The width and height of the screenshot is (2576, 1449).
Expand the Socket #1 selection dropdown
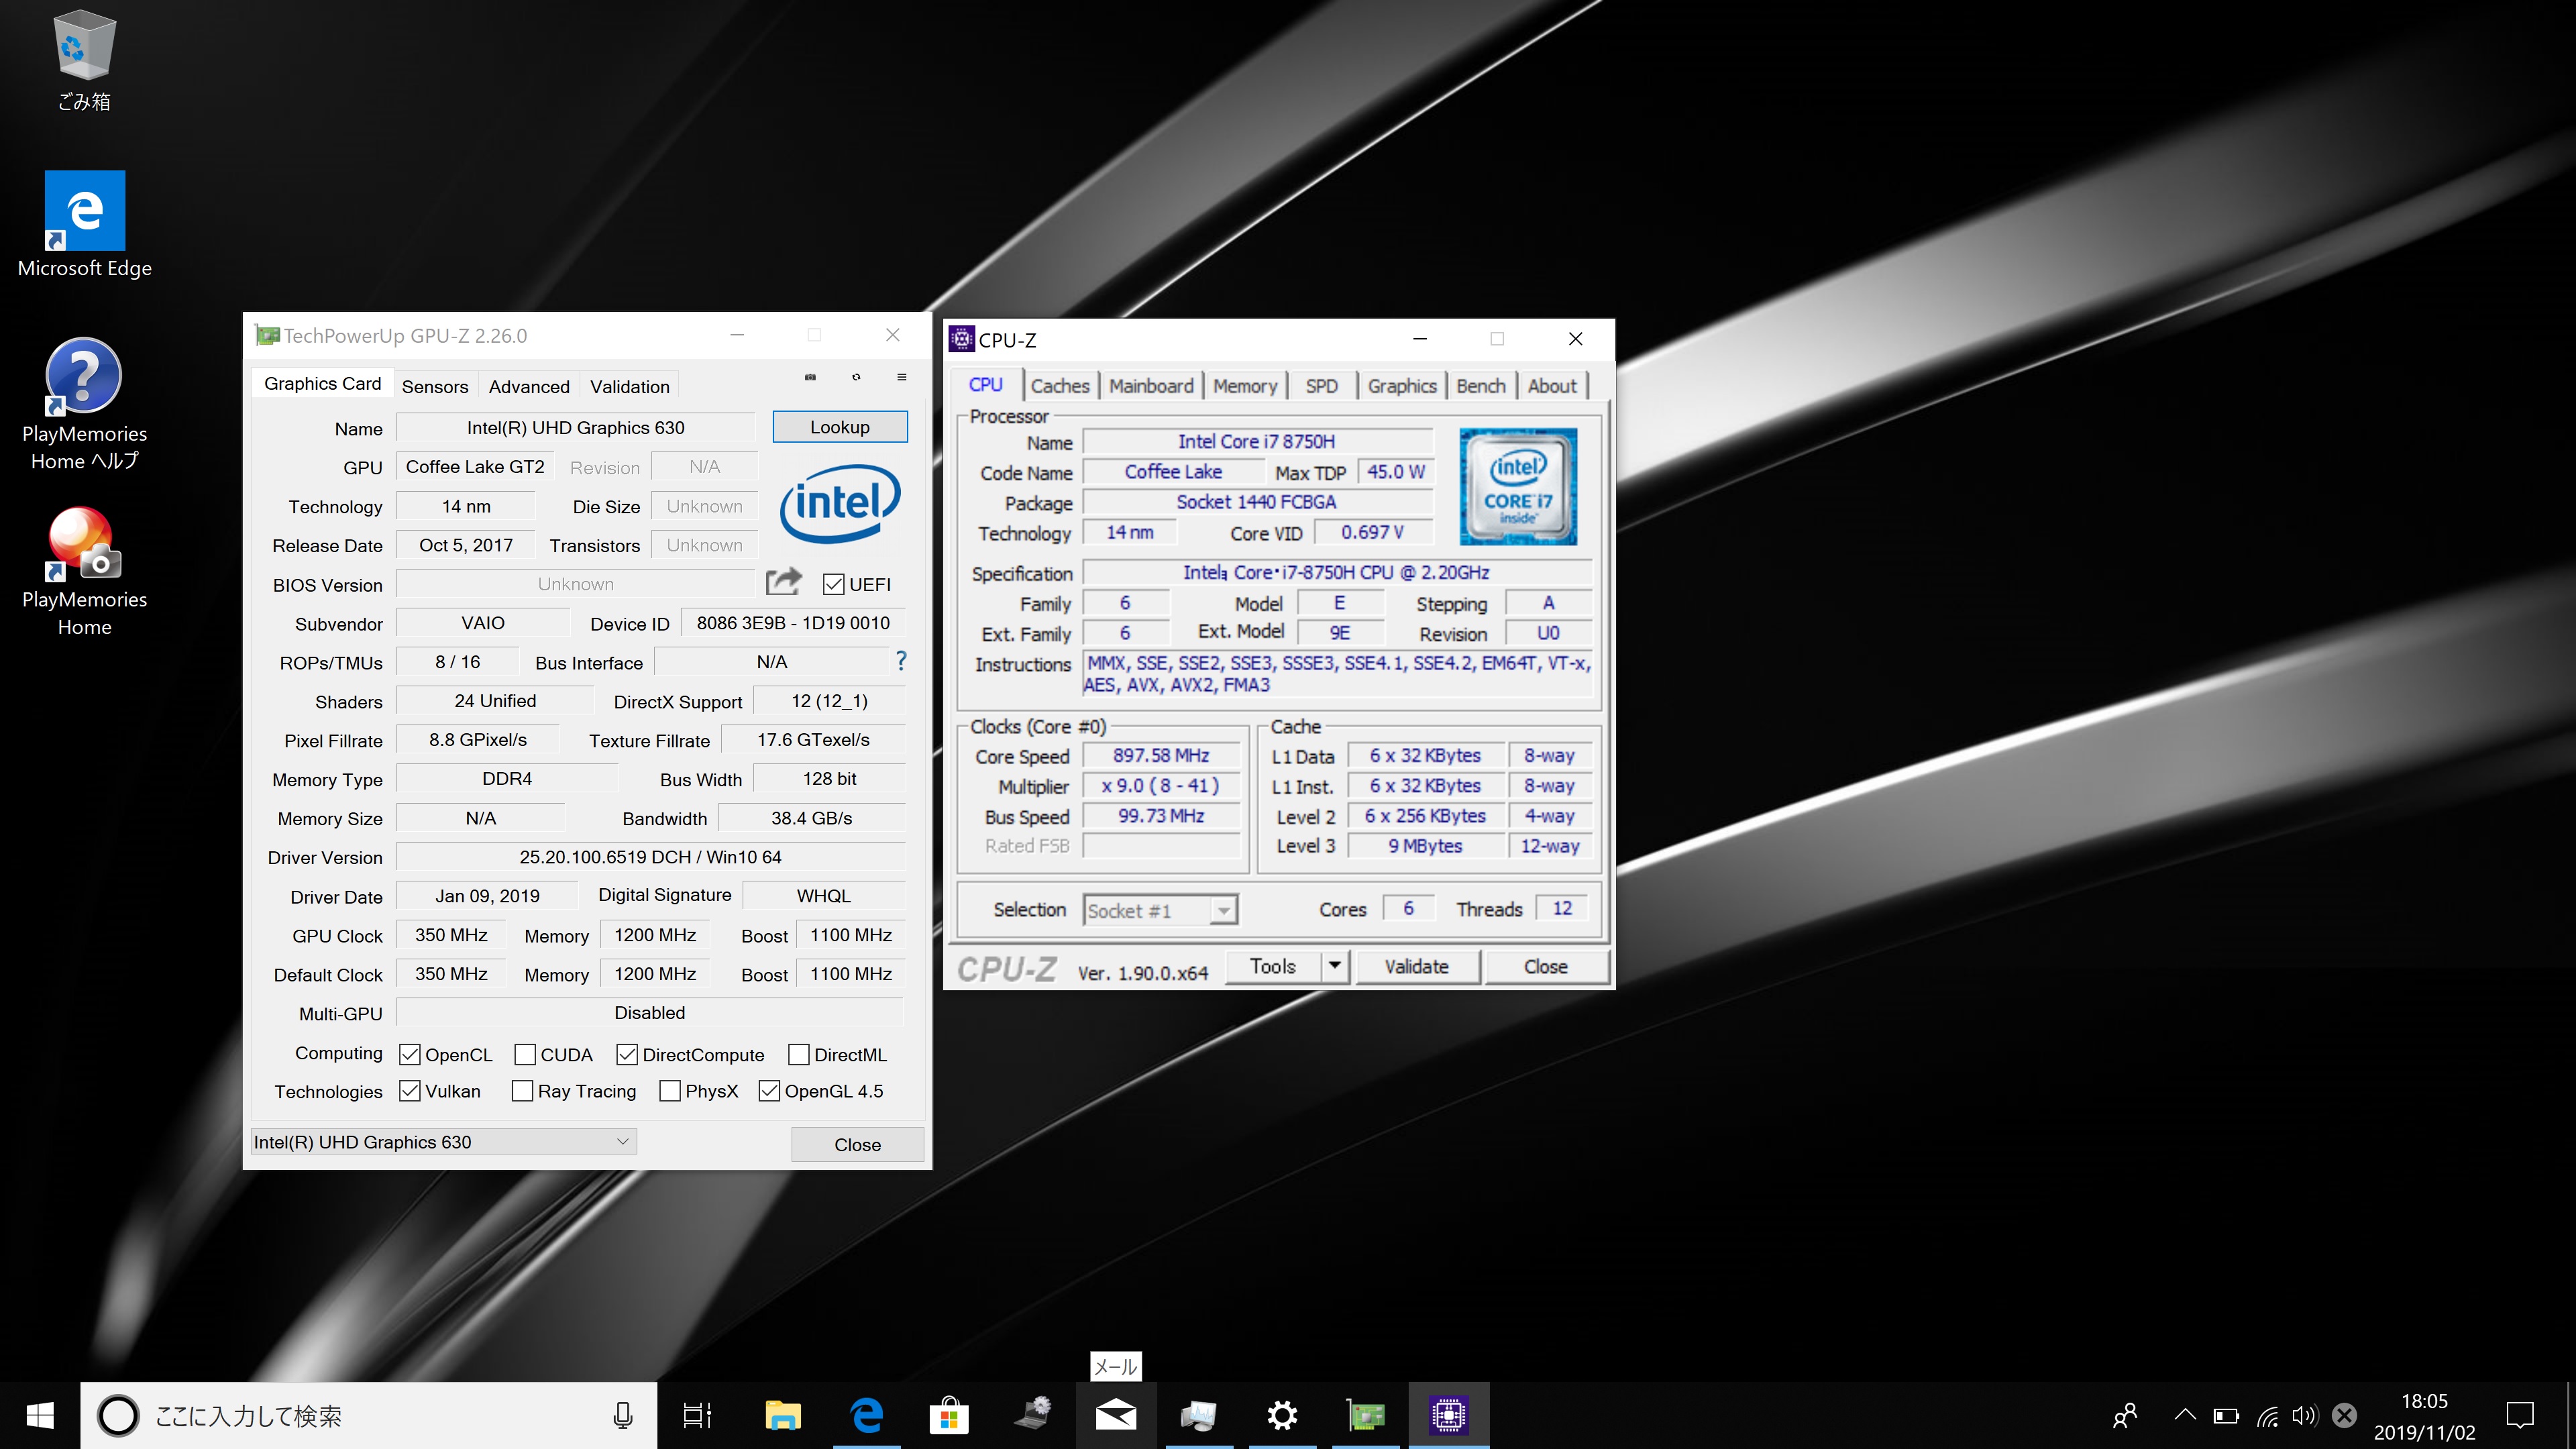pyautogui.click(x=1160, y=910)
